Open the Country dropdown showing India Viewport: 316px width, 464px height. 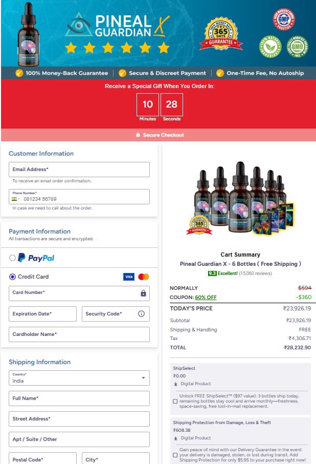(x=79, y=378)
